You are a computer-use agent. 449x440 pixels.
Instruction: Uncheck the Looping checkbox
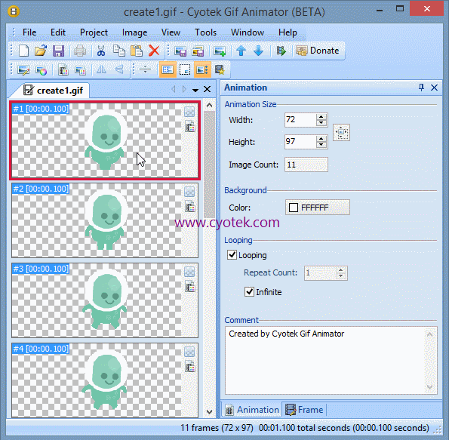(x=232, y=255)
